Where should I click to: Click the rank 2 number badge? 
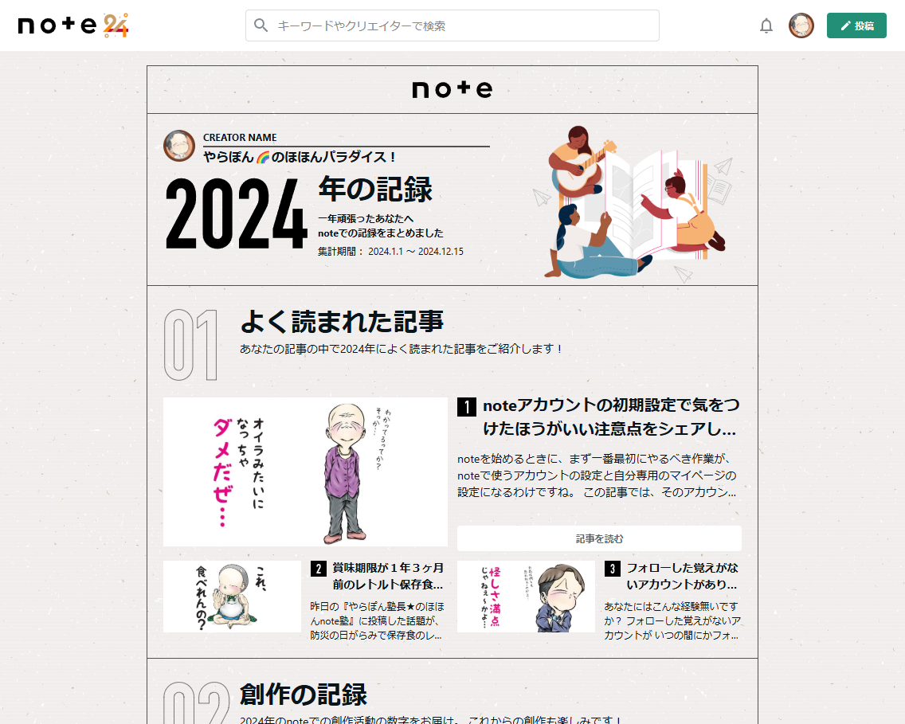pyautogui.click(x=318, y=569)
